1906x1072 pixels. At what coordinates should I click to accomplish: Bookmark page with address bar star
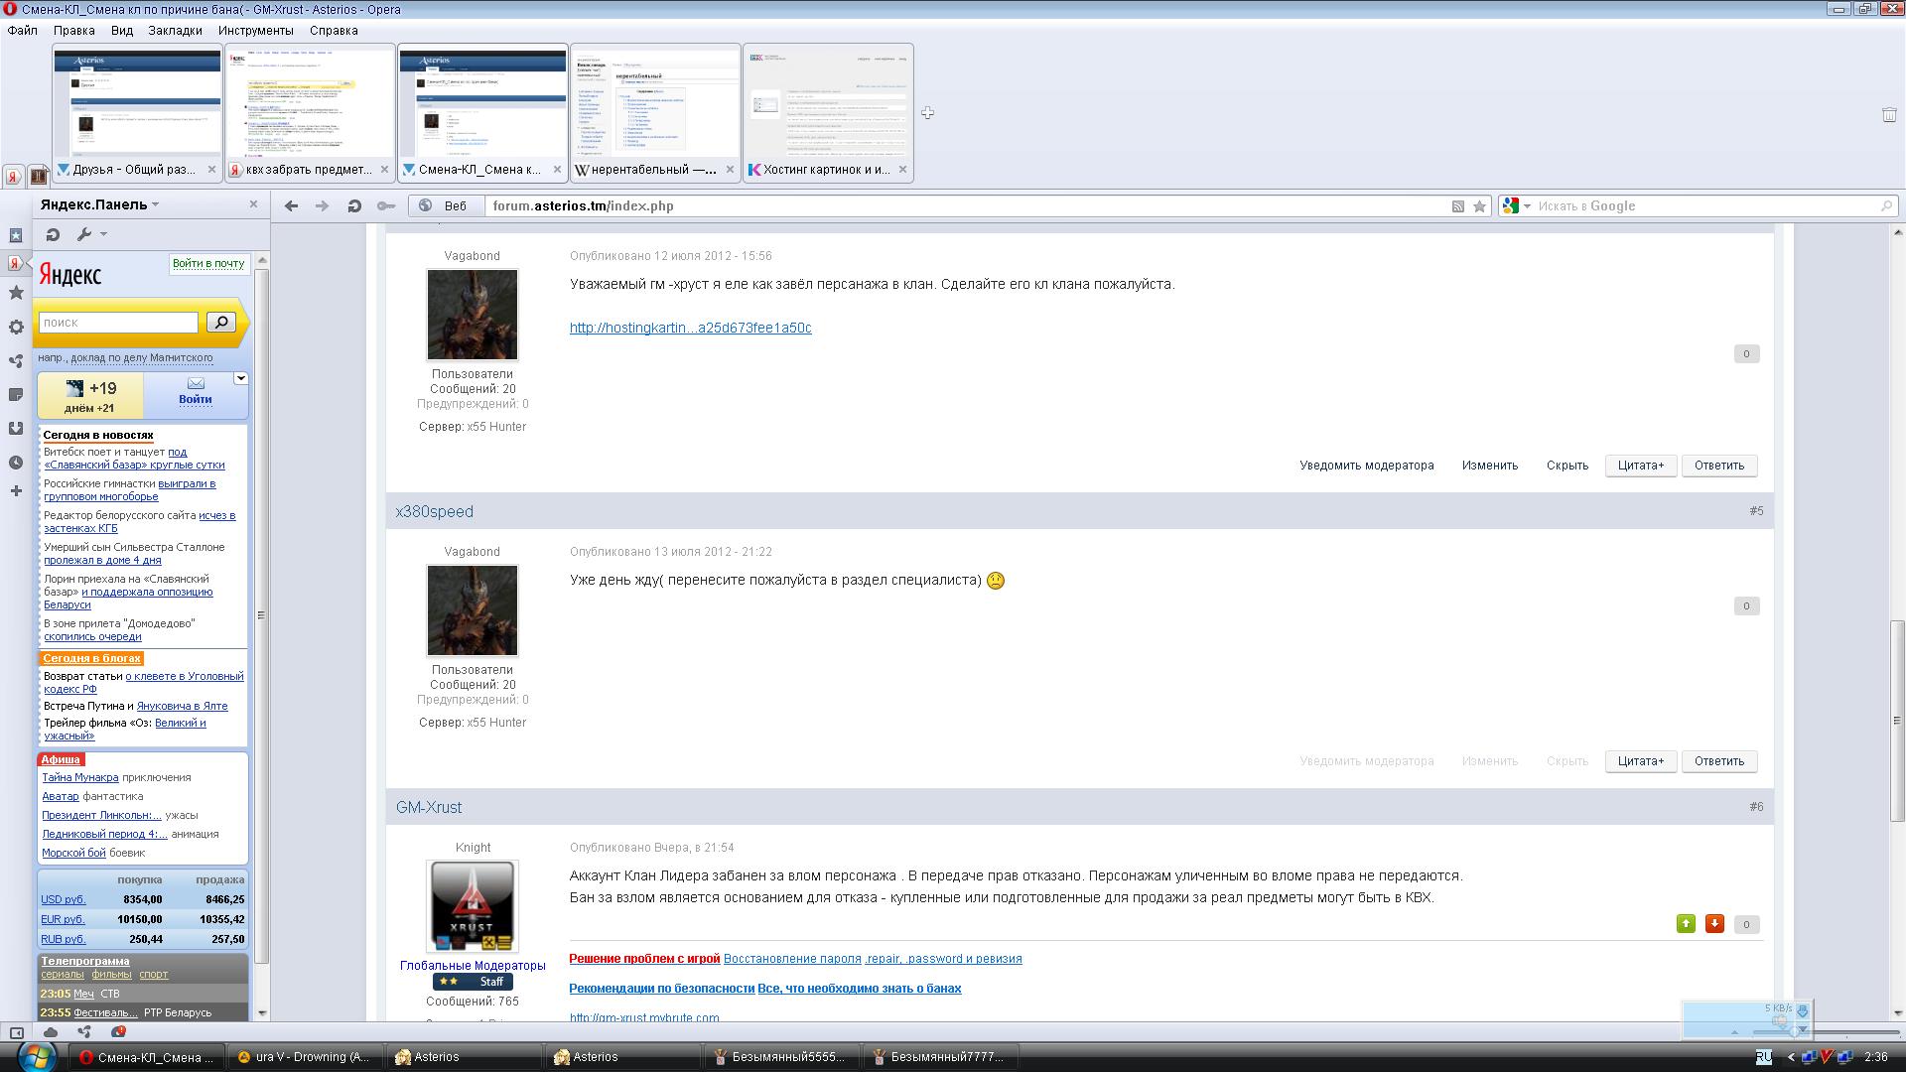click(x=1479, y=206)
